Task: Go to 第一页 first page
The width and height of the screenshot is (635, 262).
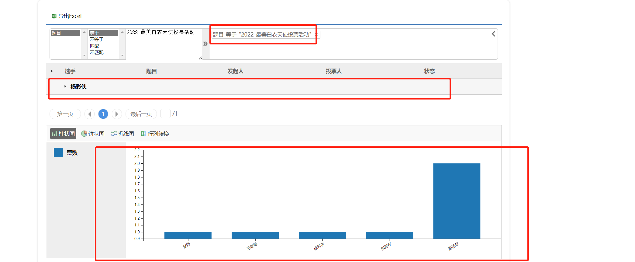Action: [65, 114]
